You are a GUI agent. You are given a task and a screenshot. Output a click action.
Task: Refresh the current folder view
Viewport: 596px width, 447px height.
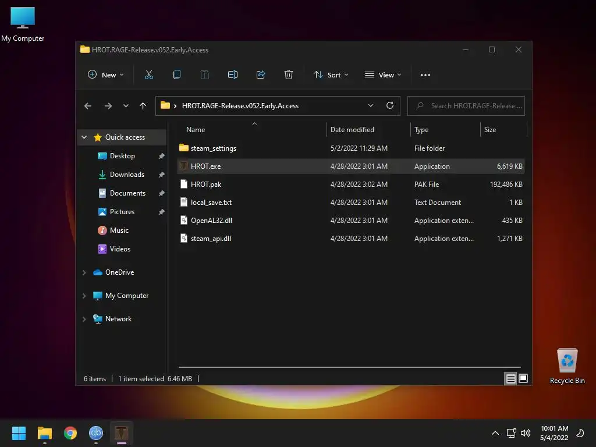[x=389, y=106]
